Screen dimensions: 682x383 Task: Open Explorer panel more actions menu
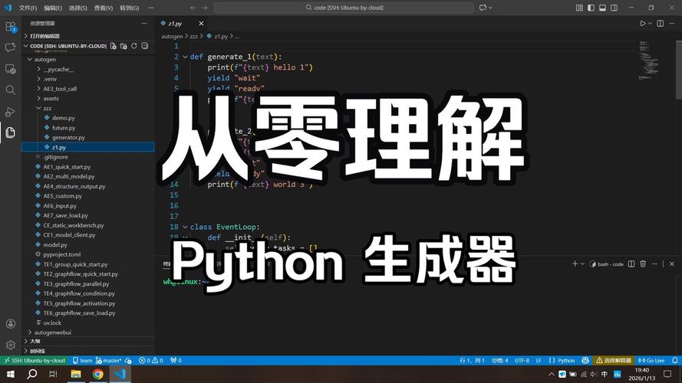(x=144, y=24)
